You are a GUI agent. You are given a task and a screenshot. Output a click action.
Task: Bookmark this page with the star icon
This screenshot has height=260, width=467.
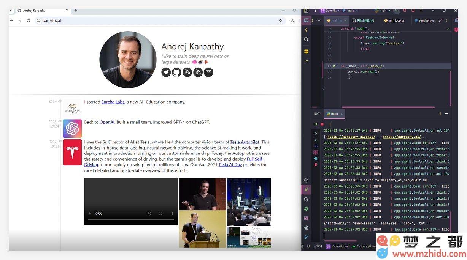(x=280, y=20)
